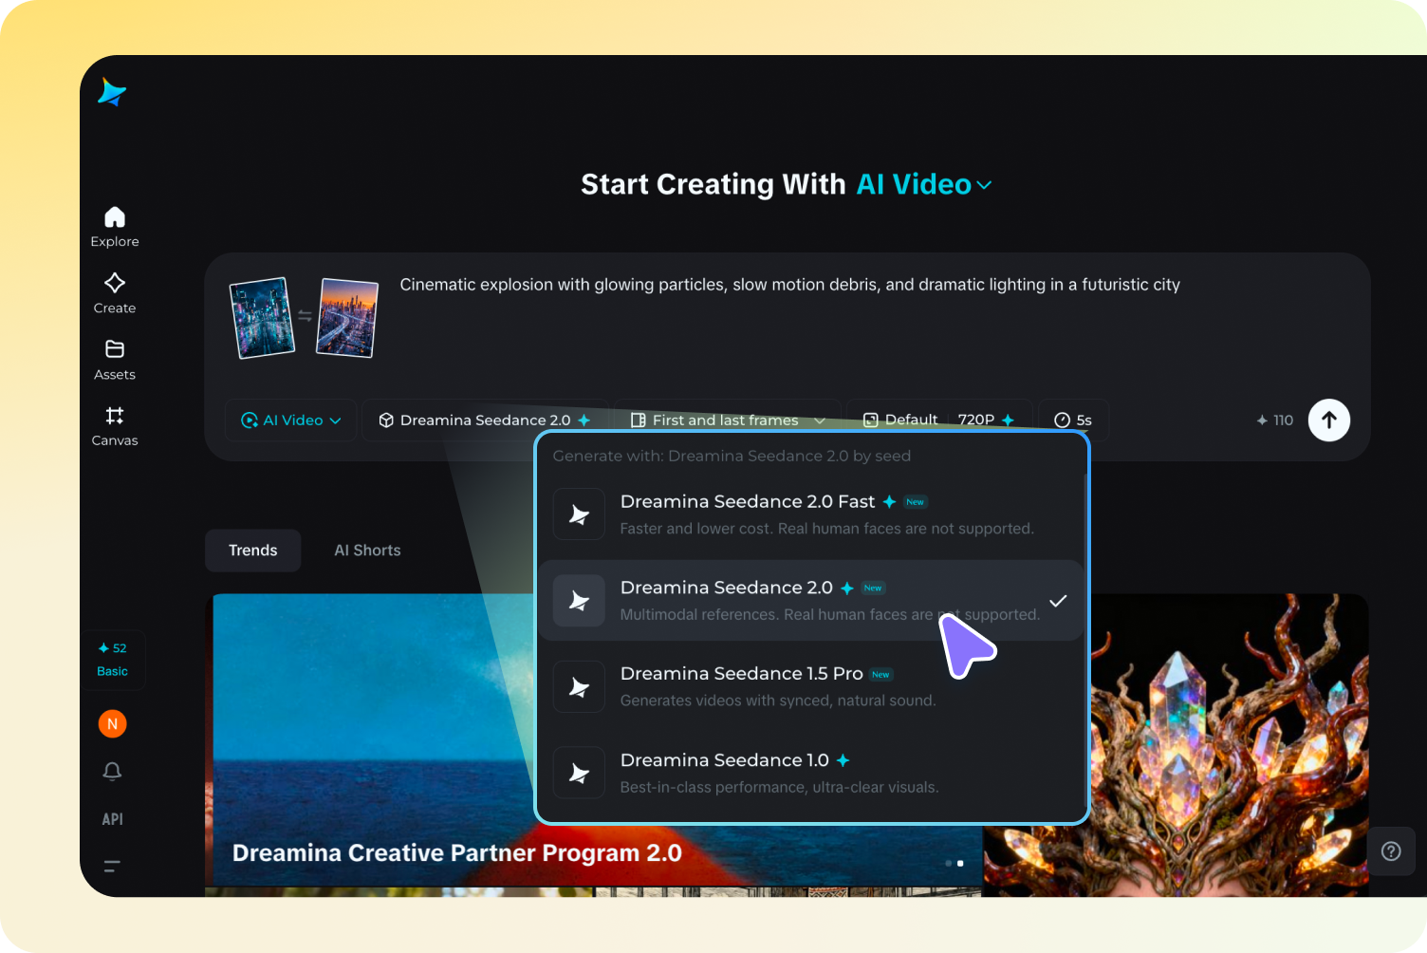Open the AI Video type dropdown in the prompt toolbar
The height and width of the screenshot is (953, 1427).
(x=291, y=420)
